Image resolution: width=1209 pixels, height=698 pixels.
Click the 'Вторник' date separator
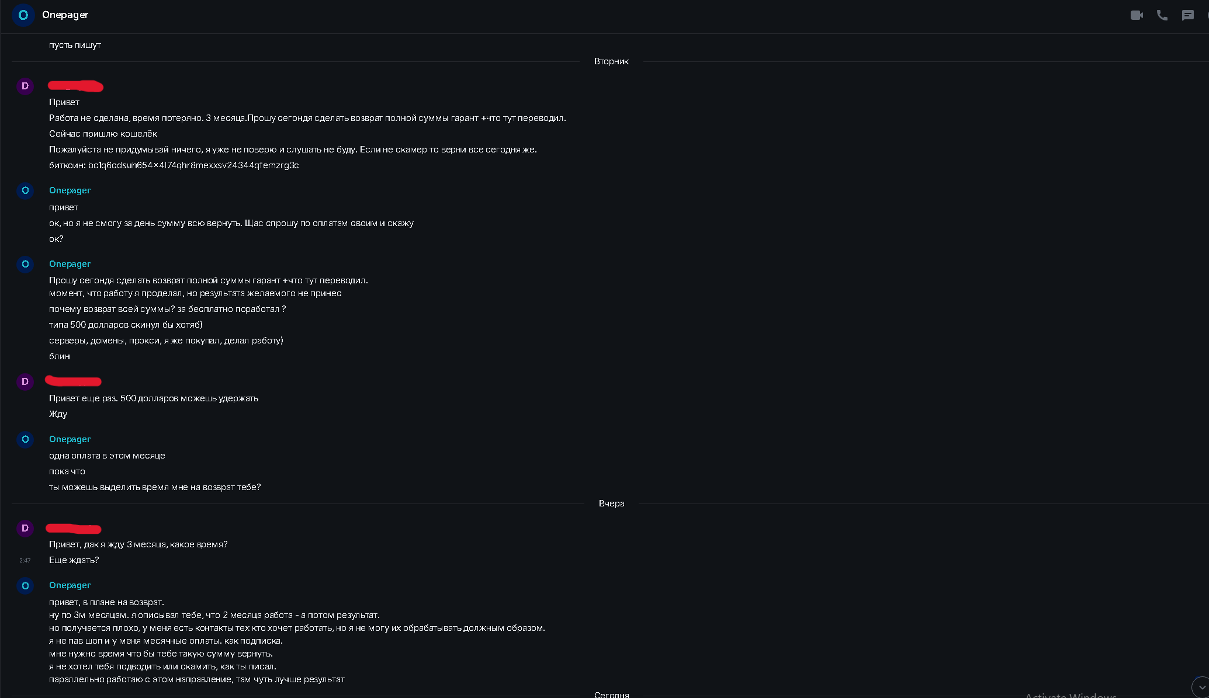611,61
